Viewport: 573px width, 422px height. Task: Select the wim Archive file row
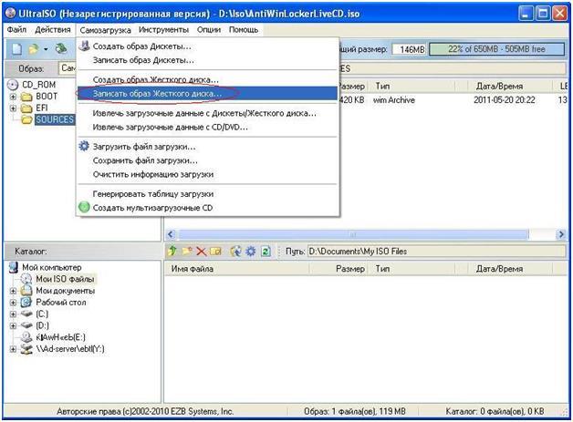(453, 99)
